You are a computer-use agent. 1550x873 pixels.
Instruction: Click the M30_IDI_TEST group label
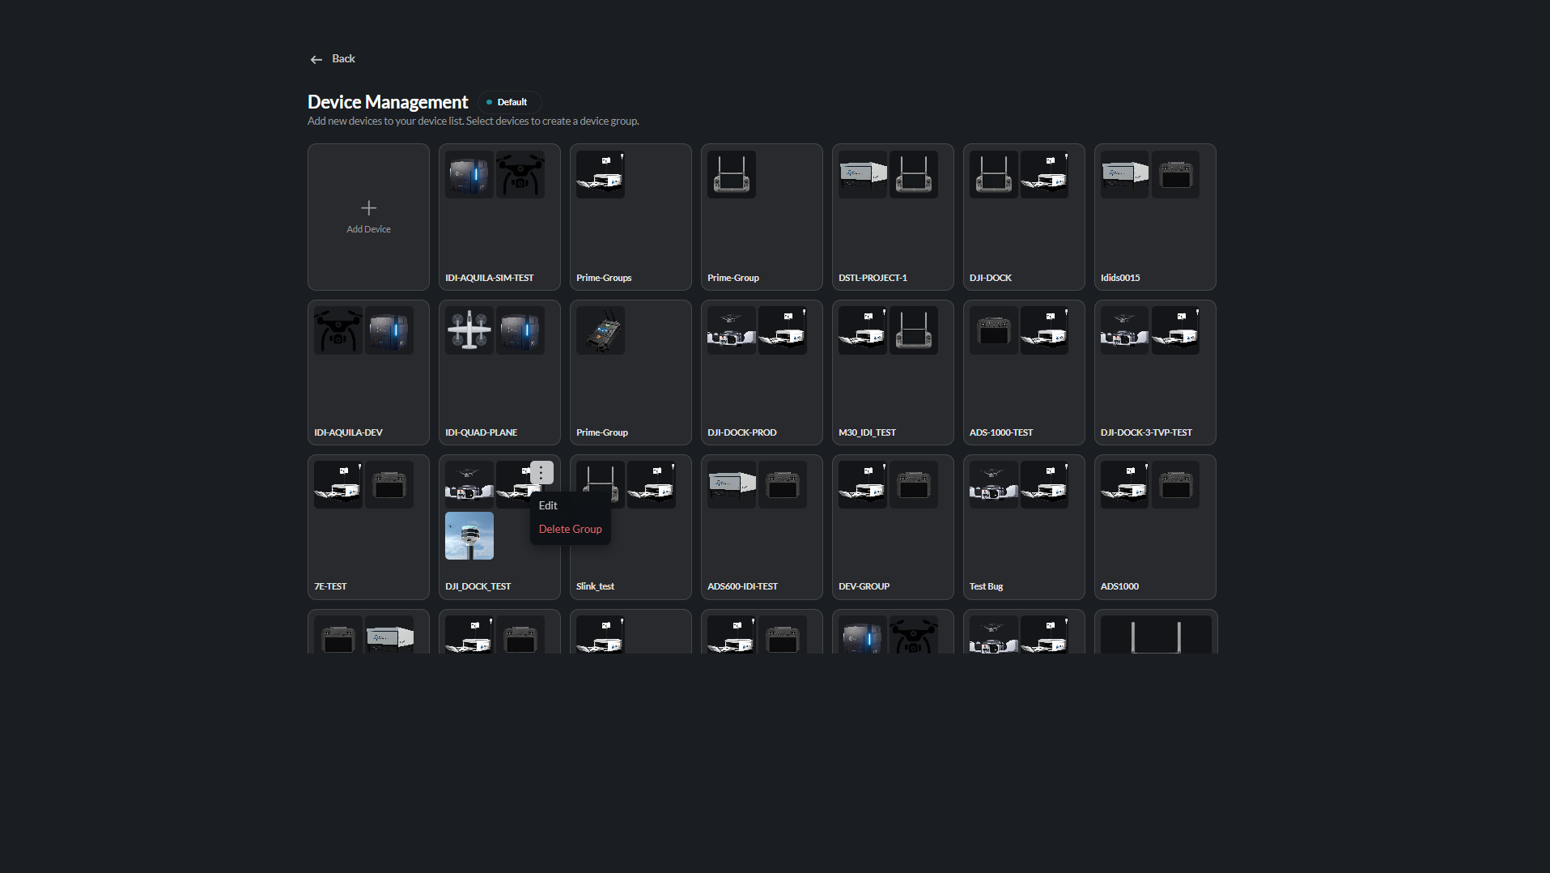[x=867, y=432]
